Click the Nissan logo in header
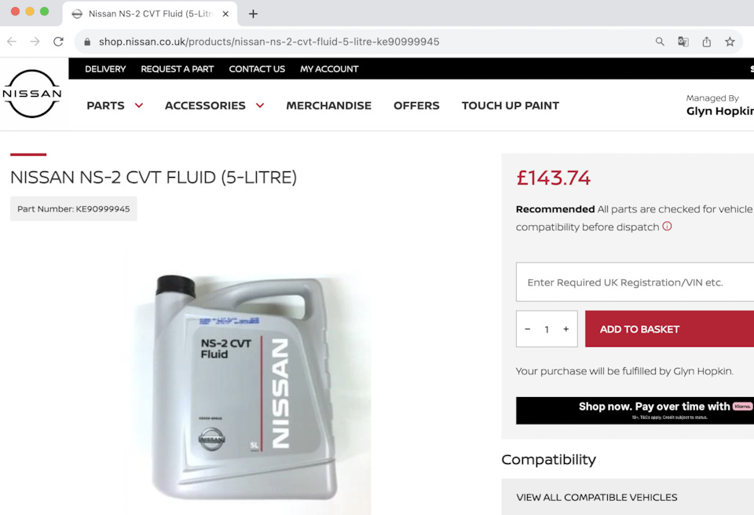Image resolution: width=754 pixels, height=515 pixels. 32,94
